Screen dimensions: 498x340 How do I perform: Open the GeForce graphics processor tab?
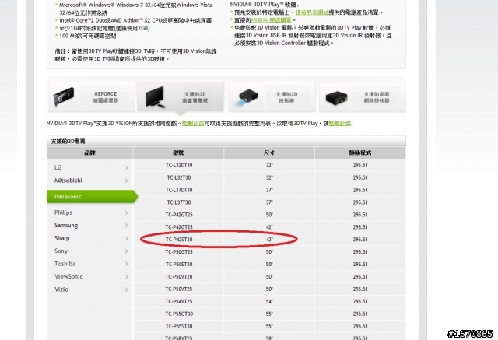[x=92, y=97]
